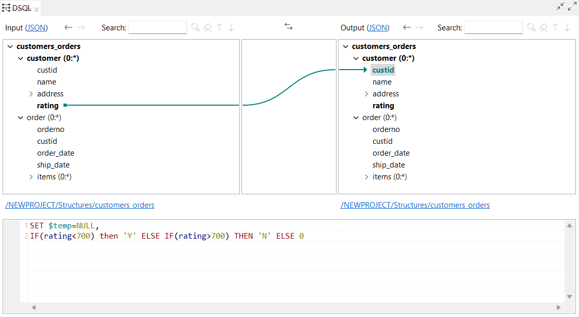Clear the input search using eraser icon
The image size is (579, 317).
207,27
